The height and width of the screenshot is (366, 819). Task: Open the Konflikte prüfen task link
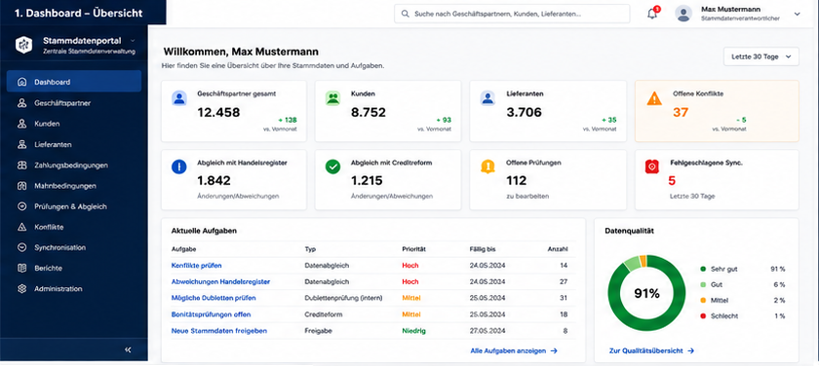click(196, 266)
